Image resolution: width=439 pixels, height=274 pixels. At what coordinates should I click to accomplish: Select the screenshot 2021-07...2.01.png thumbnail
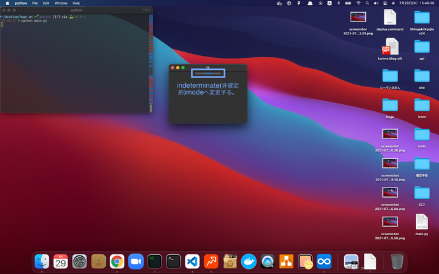tap(358, 17)
